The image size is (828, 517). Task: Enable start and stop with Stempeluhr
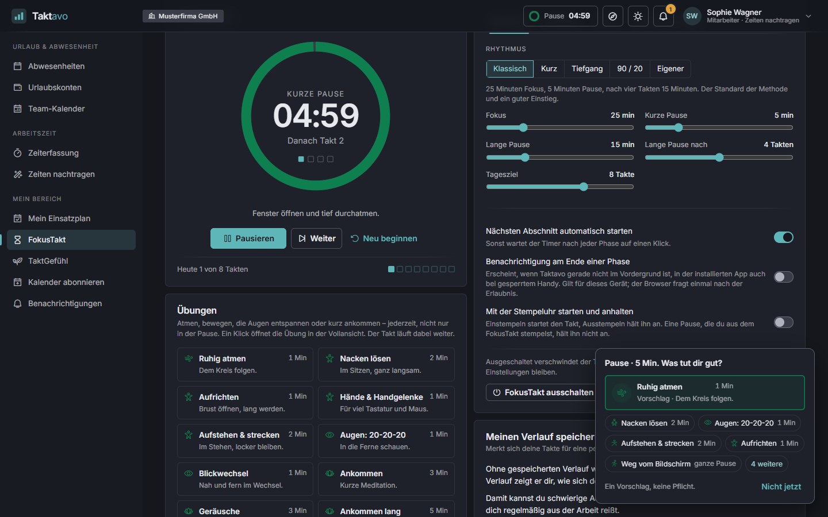pos(783,322)
